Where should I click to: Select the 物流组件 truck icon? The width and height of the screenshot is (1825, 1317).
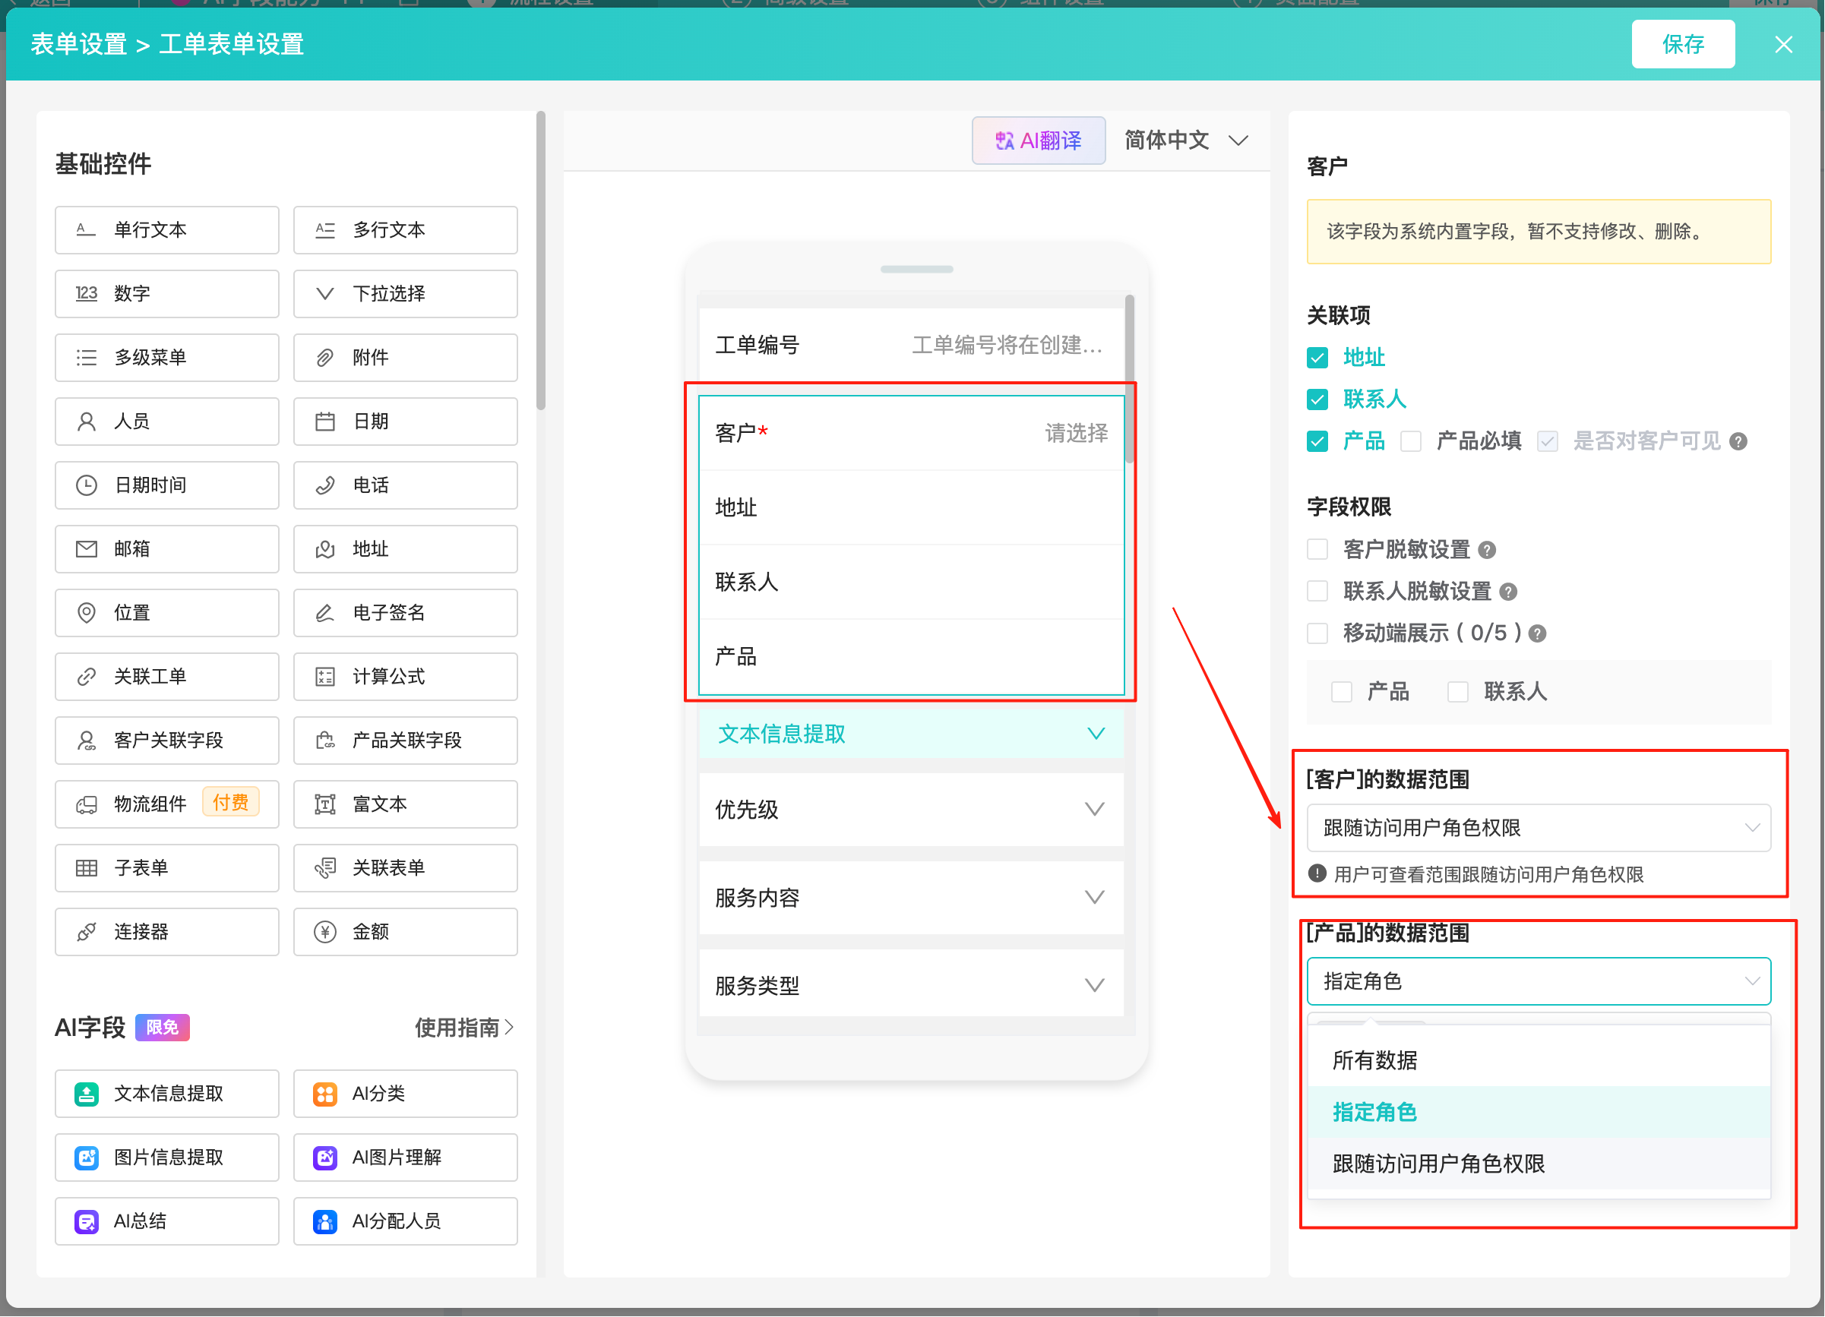click(x=86, y=804)
